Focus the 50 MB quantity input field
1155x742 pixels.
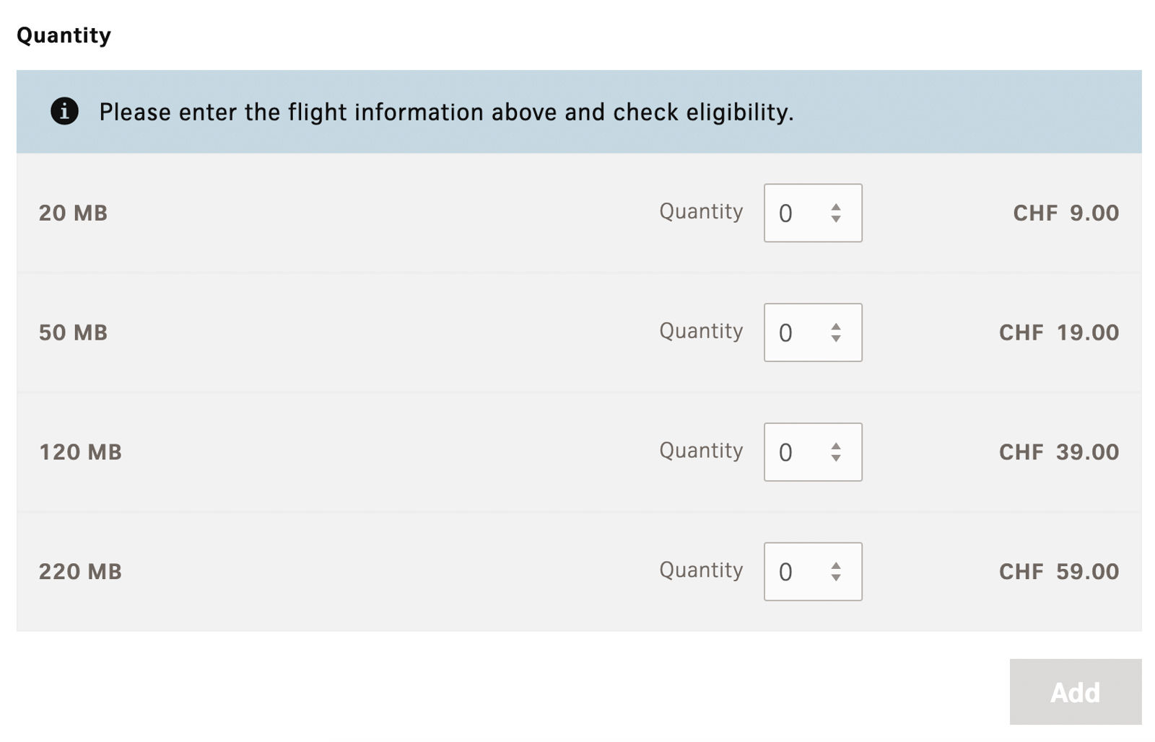click(793, 333)
